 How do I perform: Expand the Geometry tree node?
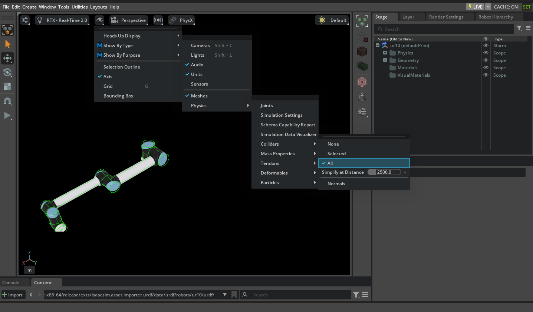click(385, 60)
